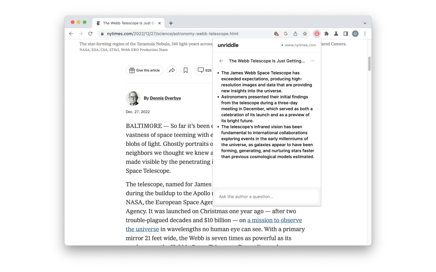Click the unriddle logo text
The image size is (436, 272).
click(x=228, y=45)
